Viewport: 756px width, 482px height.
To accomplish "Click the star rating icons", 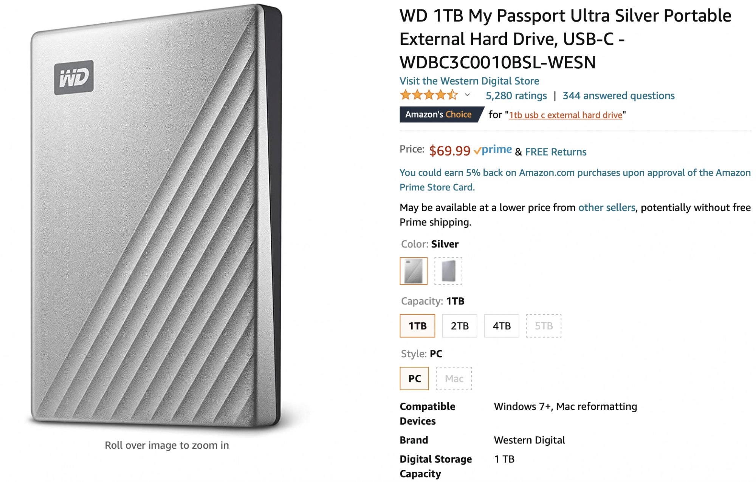I will click(429, 95).
